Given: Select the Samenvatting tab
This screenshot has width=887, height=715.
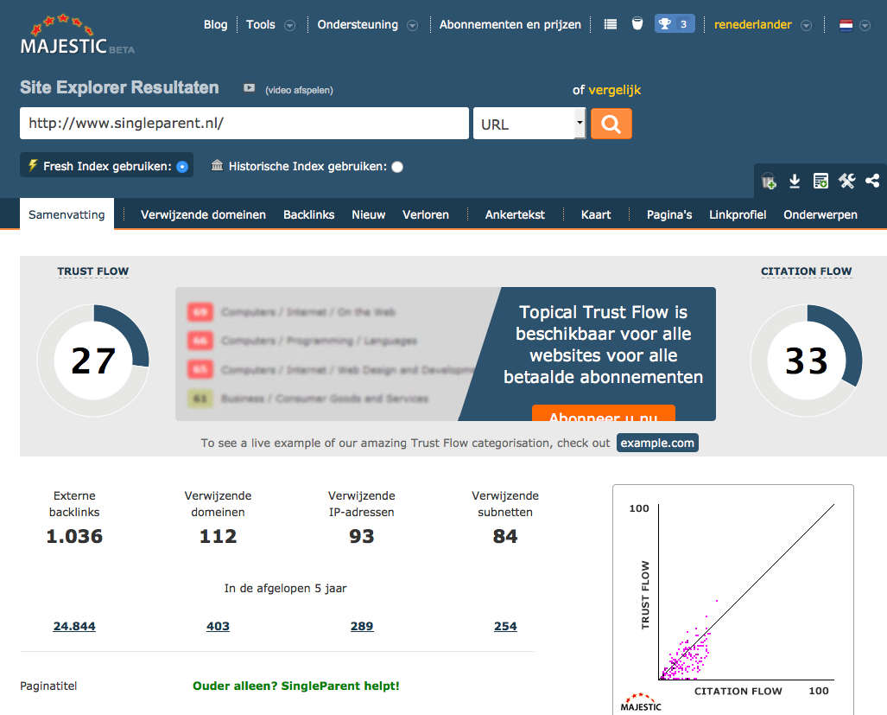Looking at the screenshot, I should click(x=67, y=214).
